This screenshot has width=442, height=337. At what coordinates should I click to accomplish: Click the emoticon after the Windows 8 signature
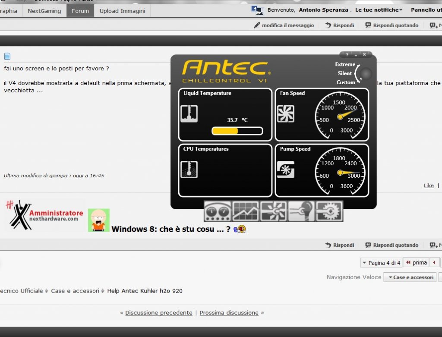pyautogui.click(x=240, y=229)
